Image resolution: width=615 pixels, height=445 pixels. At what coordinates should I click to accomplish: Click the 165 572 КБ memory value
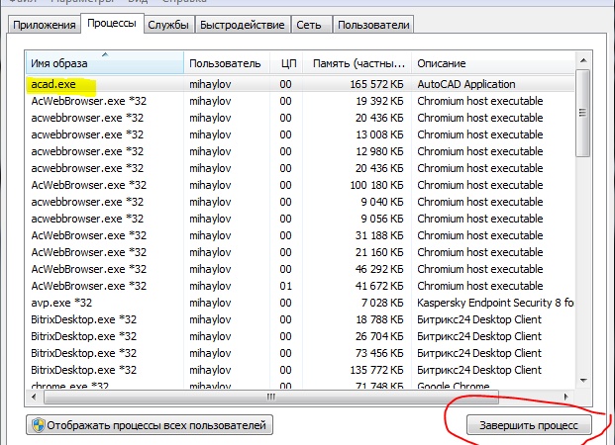pos(376,84)
